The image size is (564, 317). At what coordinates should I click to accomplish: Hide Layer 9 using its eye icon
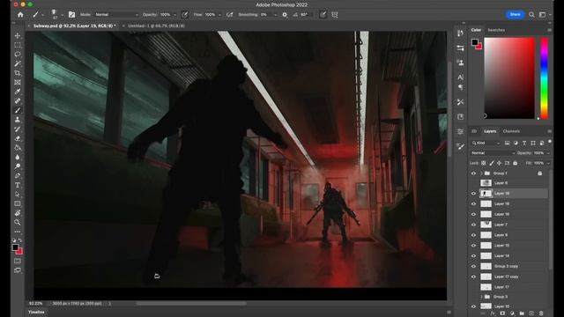[x=473, y=235]
